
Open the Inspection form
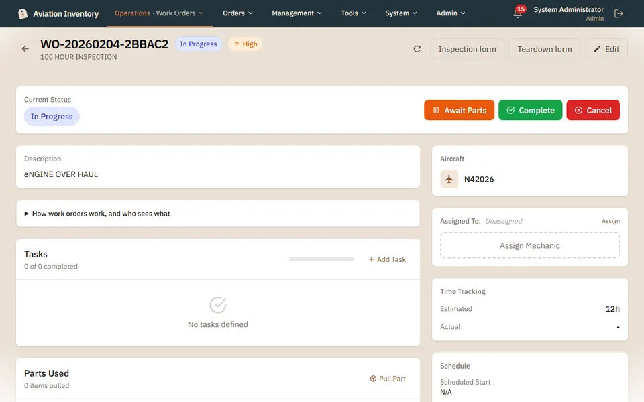tap(467, 49)
